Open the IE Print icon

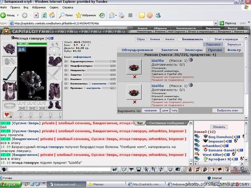pyautogui.click(x=121, y=15)
